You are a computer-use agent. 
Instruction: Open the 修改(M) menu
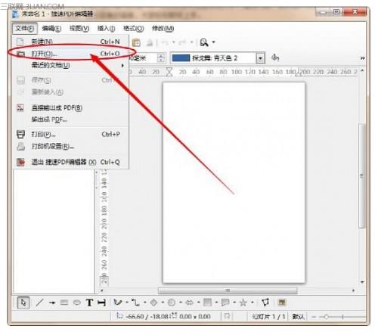click(x=163, y=29)
